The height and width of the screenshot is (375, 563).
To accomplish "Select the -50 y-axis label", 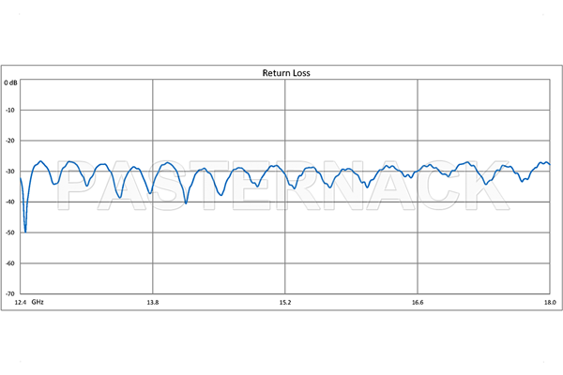I will [x=11, y=232].
